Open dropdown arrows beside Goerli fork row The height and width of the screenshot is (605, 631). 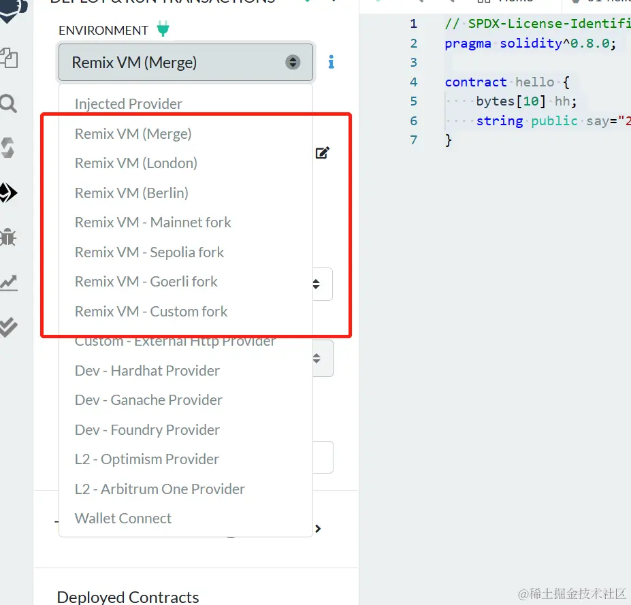click(x=317, y=284)
